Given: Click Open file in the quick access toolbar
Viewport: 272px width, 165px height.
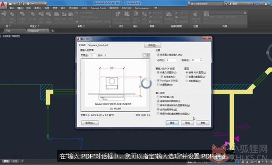Looking at the screenshot, I should [15, 3].
